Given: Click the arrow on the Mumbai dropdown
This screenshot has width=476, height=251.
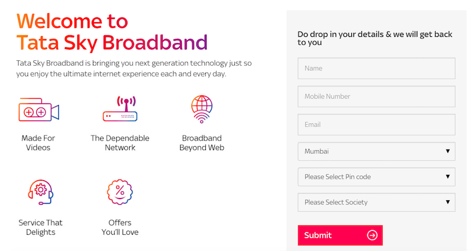Looking at the screenshot, I should [447, 151].
